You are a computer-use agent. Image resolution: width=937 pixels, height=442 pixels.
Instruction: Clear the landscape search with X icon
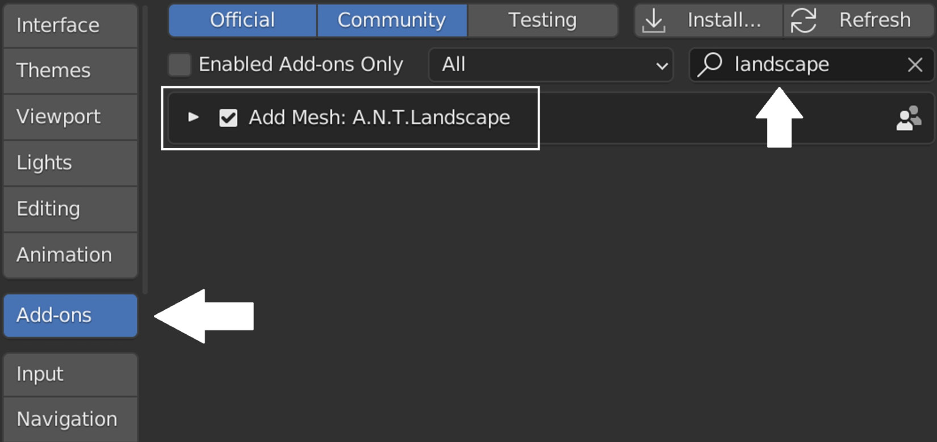point(915,65)
